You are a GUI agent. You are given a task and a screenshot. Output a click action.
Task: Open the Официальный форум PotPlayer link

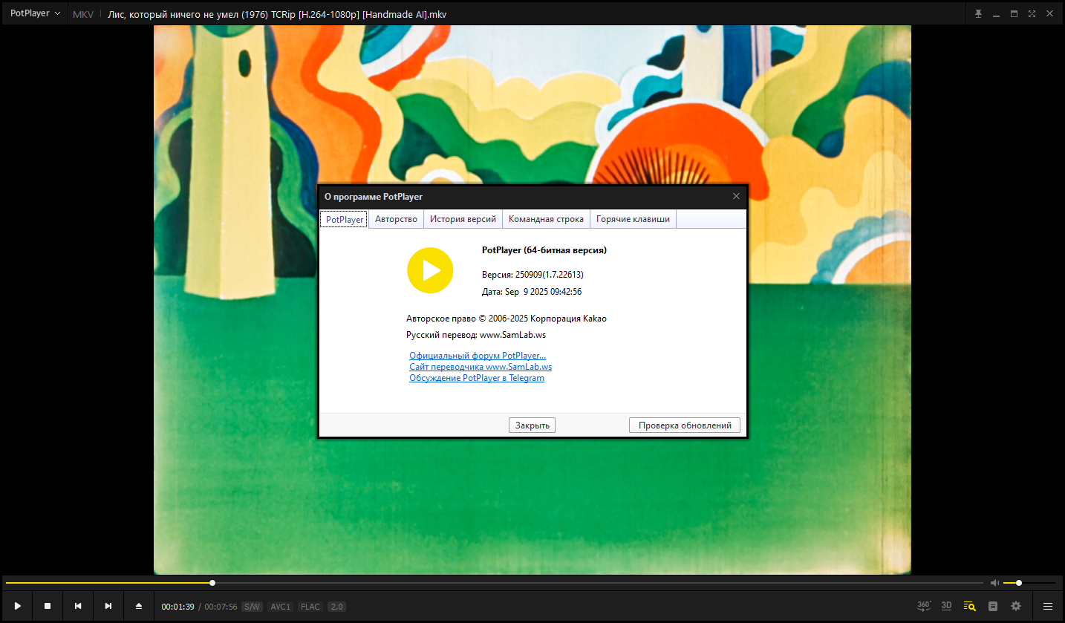click(477, 356)
